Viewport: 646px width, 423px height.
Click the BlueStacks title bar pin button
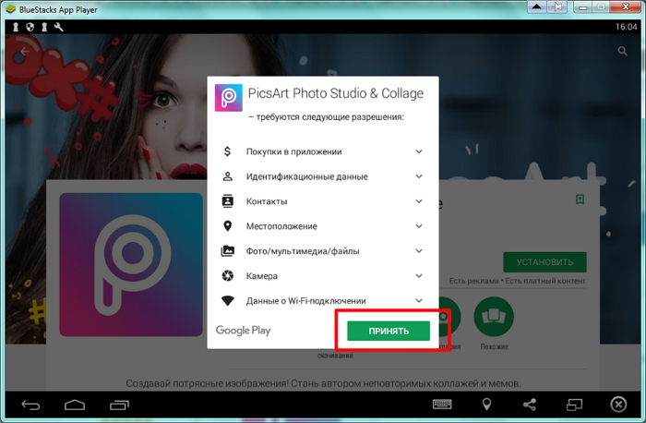(557, 7)
